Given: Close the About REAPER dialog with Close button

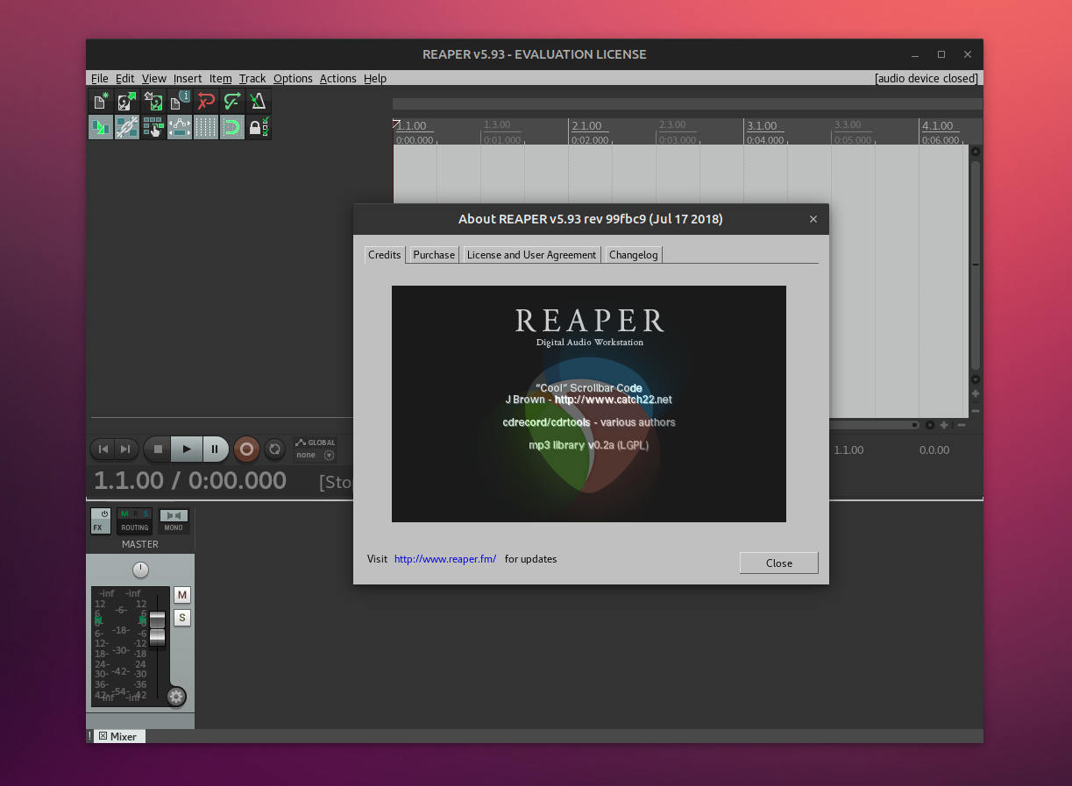Looking at the screenshot, I should [777, 563].
